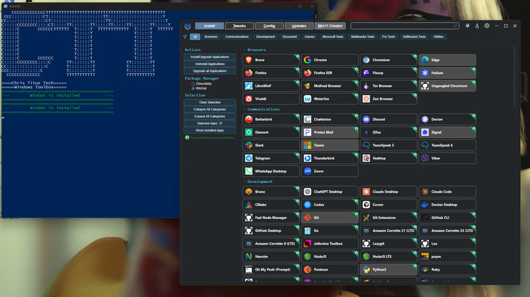Select the NodeJS LTS entry
530x297 pixels.
click(x=389, y=256)
